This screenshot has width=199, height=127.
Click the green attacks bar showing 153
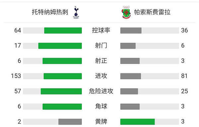pos(63,76)
